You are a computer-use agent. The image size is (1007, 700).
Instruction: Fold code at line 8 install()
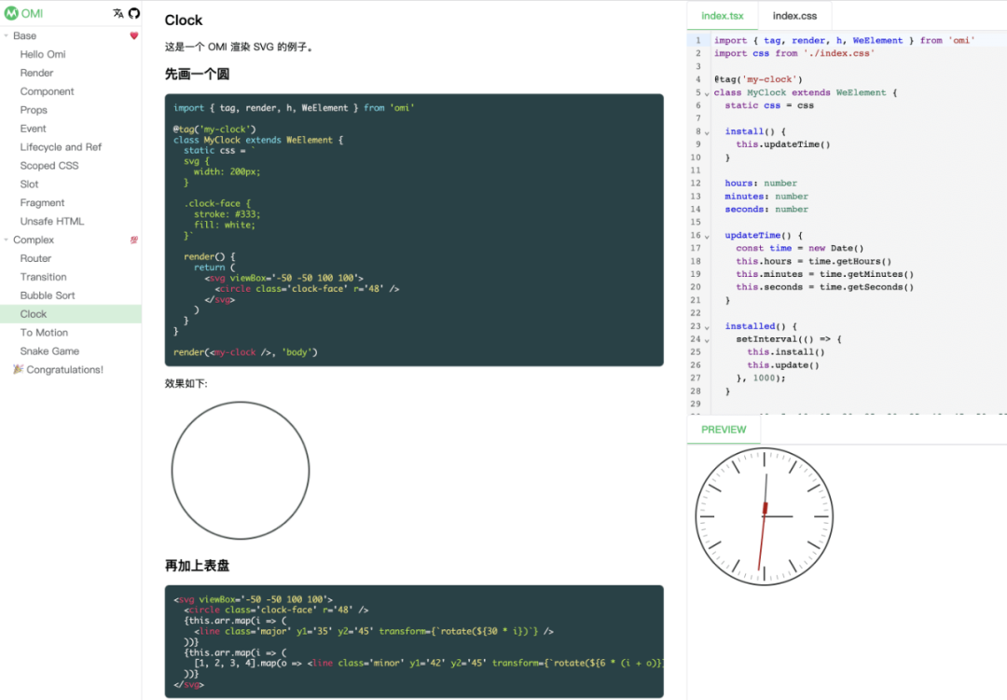click(x=707, y=132)
